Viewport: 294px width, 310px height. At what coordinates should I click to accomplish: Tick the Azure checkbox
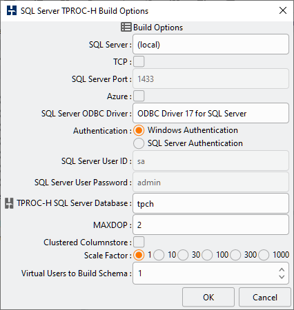tap(139, 96)
